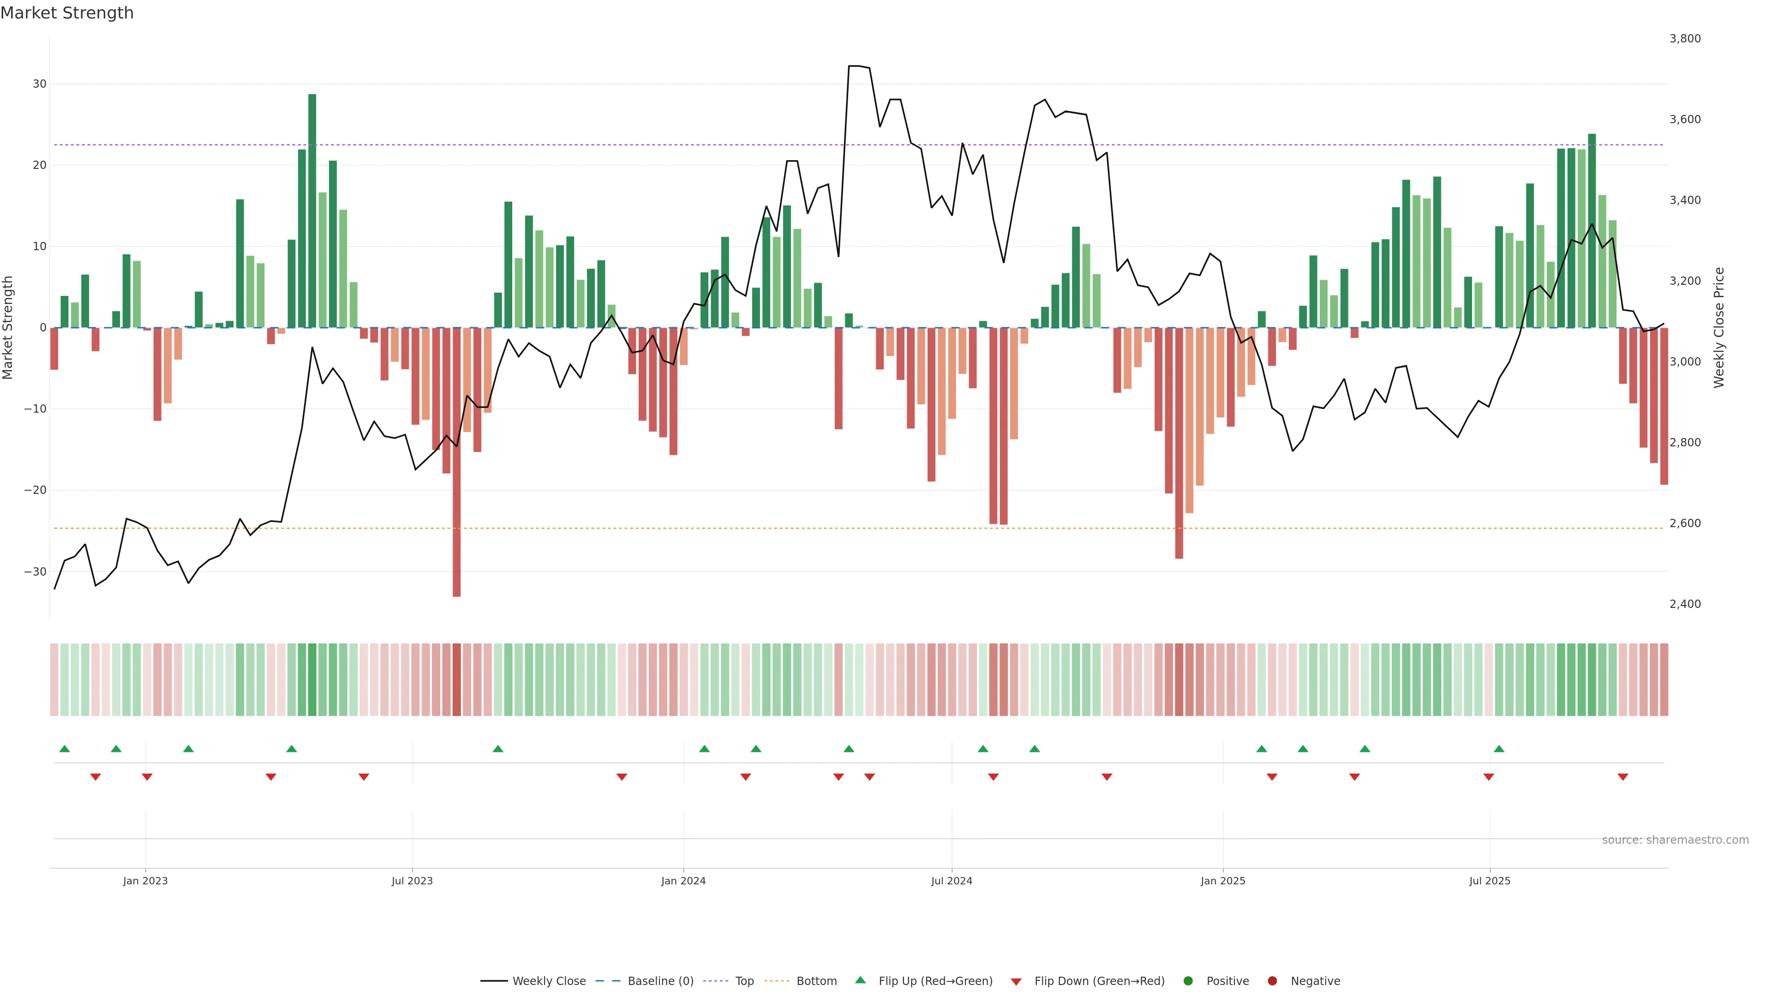Image resolution: width=1772 pixels, height=997 pixels.
Task: Click the Bottom legend line icon
Action: click(x=777, y=981)
